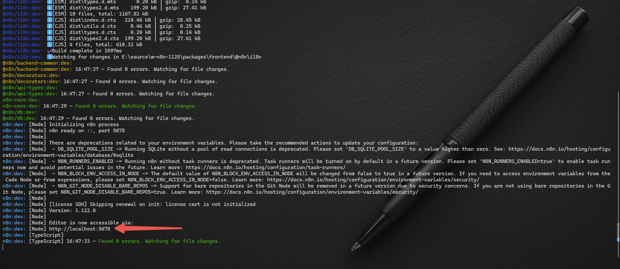Click the checkmark icon before Build complete

(x=49, y=51)
